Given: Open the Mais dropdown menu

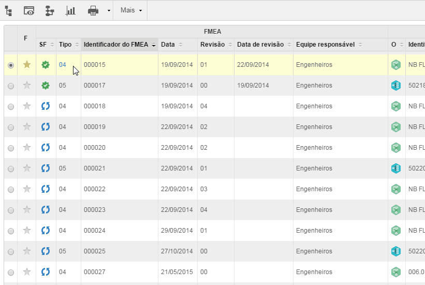Looking at the screenshot, I should [x=130, y=10].
